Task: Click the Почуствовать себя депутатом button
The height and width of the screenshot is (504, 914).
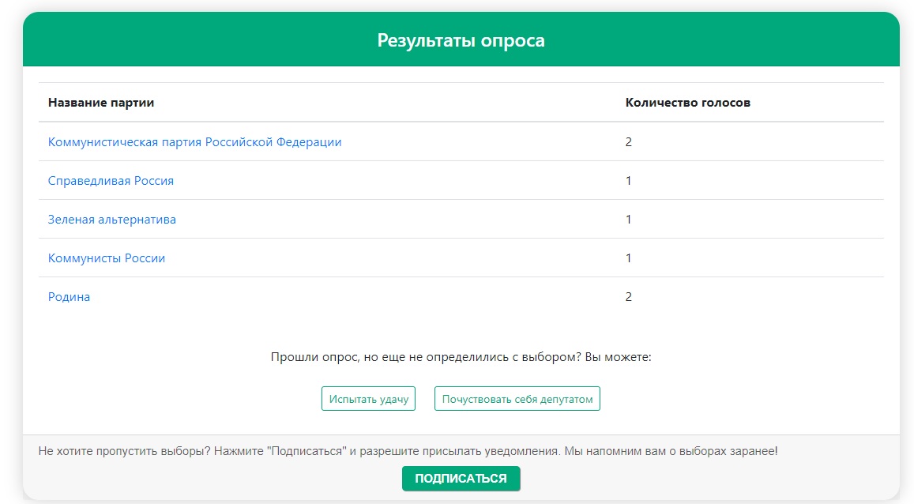Action: (x=517, y=399)
